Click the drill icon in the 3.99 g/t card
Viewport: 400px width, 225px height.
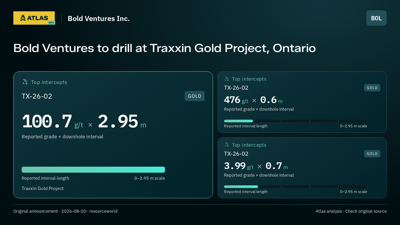(227, 145)
